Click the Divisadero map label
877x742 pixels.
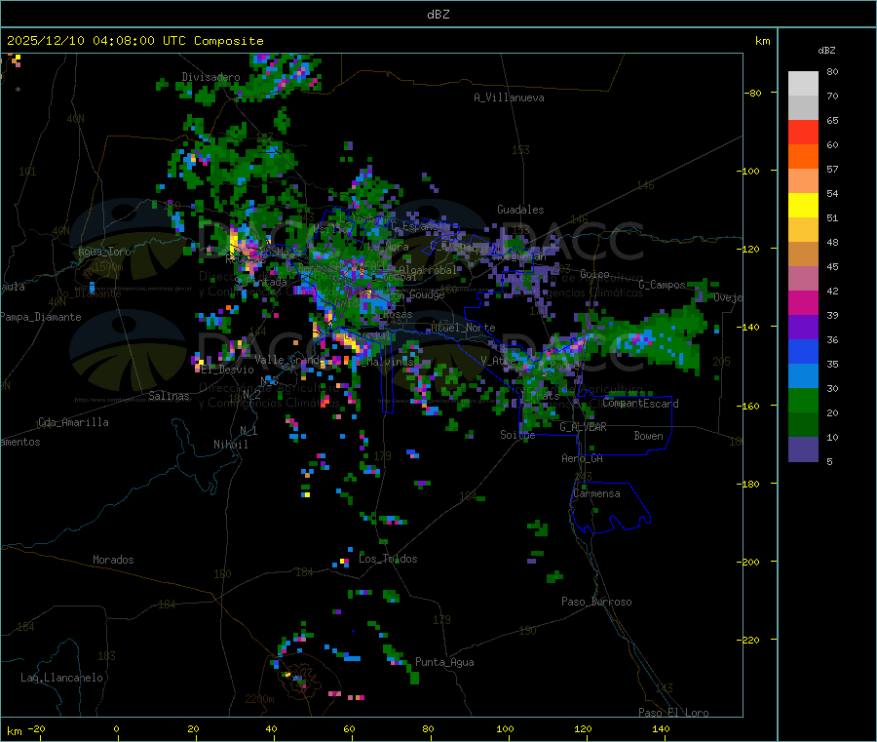[210, 77]
